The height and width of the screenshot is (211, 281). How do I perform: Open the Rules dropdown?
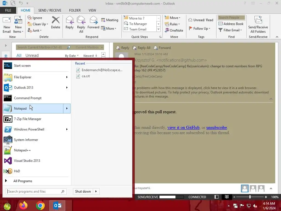tap(172, 24)
